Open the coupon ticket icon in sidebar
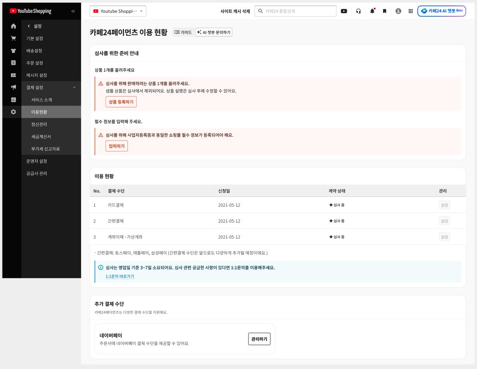477x369 pixels. (x=13, y=75)
